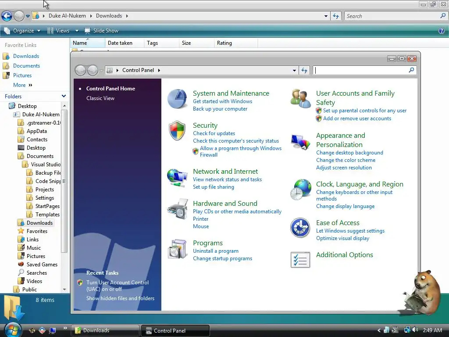Click the network icon in system tray
Image resolution: width=449 pixels, height=337 pixels.
coord(407,330)
